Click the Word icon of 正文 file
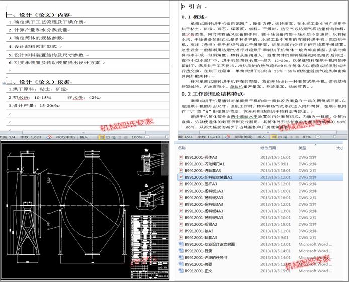 (181, 270)
